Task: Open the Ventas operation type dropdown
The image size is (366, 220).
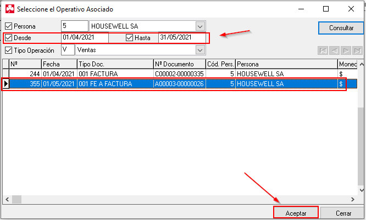Action: coord(200,50)
